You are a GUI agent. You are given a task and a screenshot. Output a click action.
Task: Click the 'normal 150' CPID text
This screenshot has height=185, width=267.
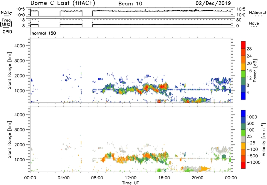click(44, 33)
